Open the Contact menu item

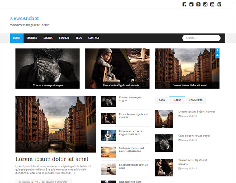(x=94, y=38)
